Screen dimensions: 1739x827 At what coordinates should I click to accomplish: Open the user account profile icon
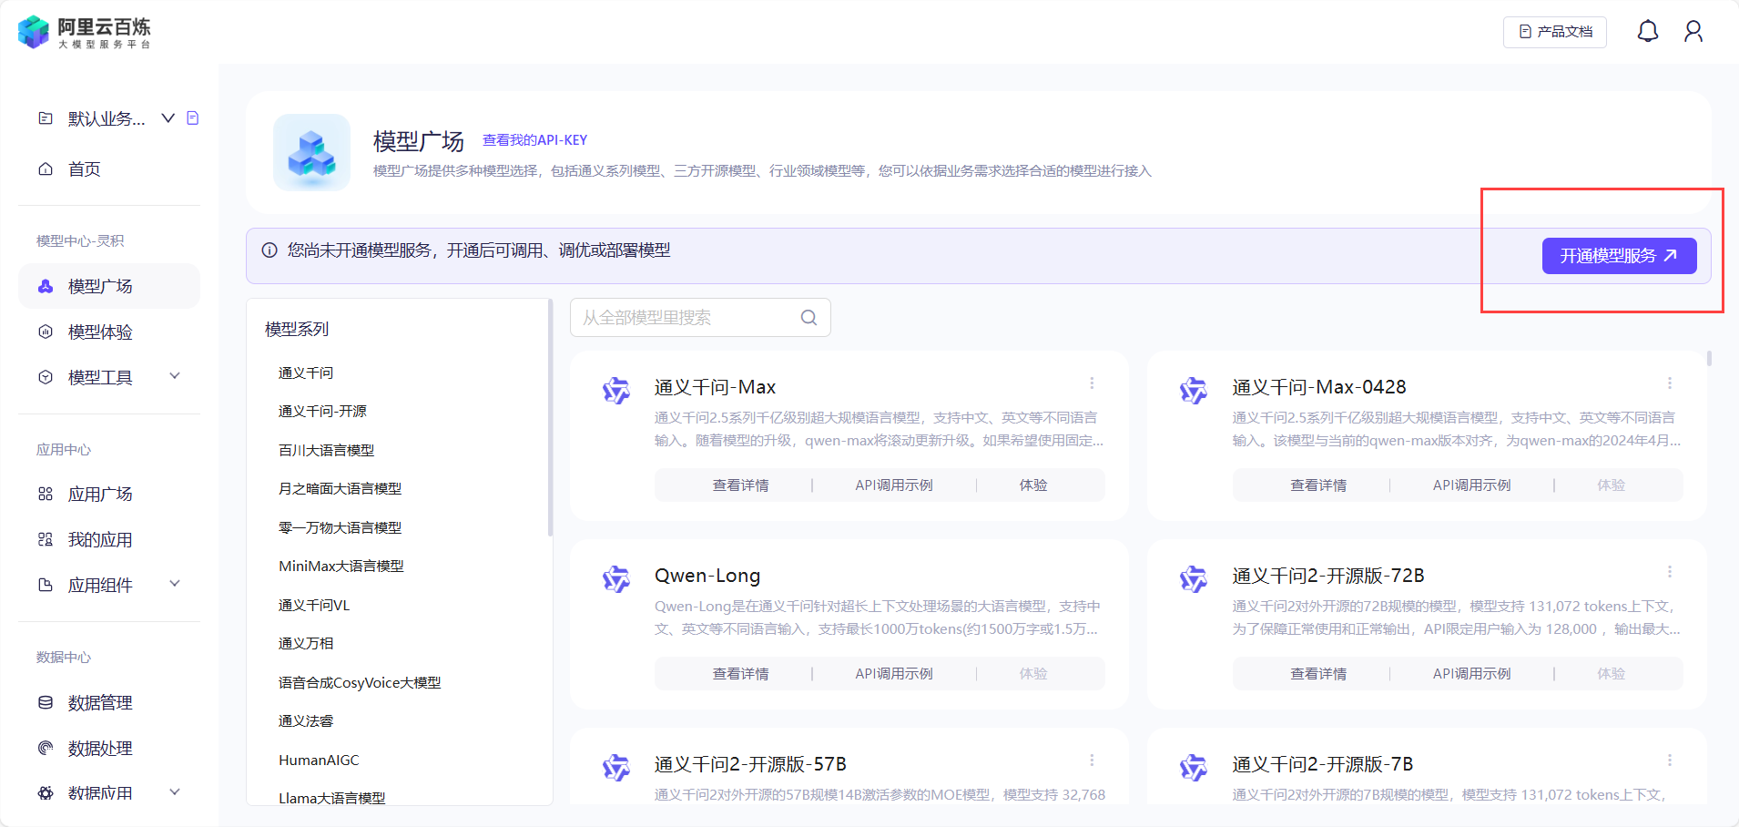[1693, 32]
